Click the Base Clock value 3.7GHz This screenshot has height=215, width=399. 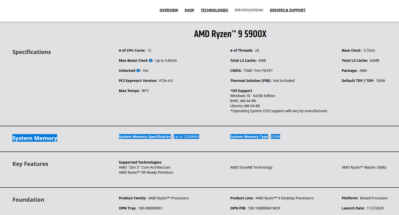click(369, 50)
